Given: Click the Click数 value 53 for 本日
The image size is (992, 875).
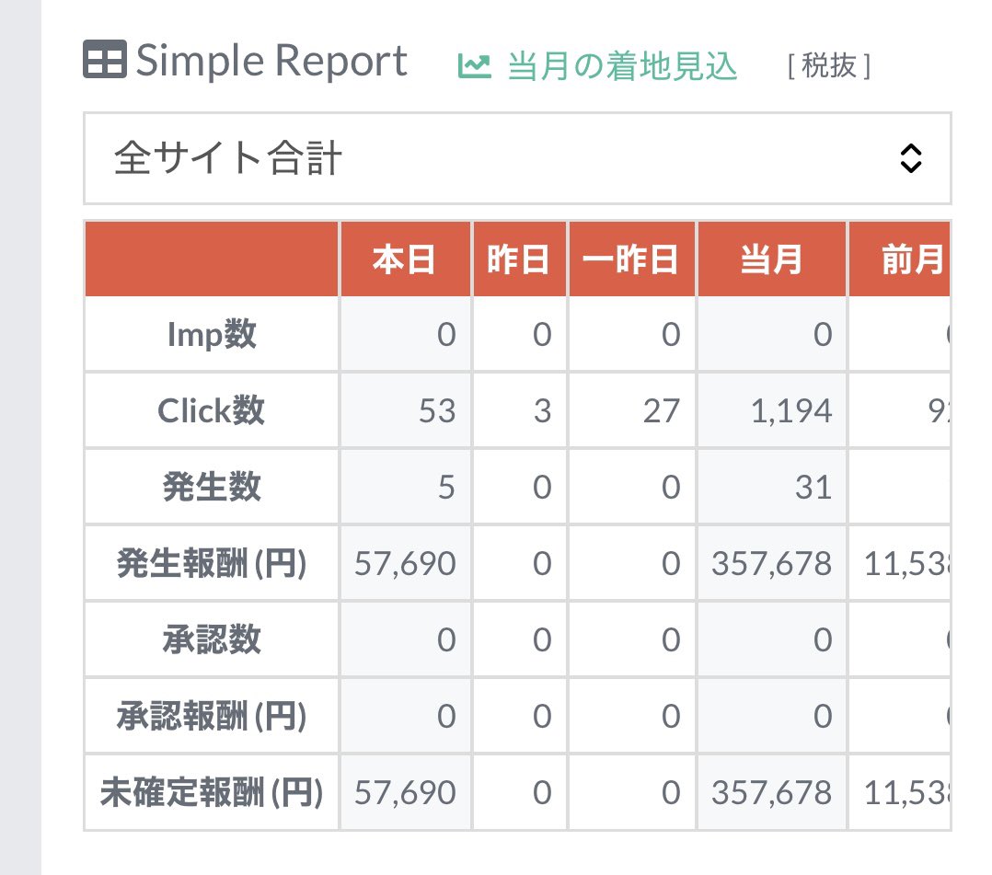Looking at the screenshot, I should pos(437,411).
